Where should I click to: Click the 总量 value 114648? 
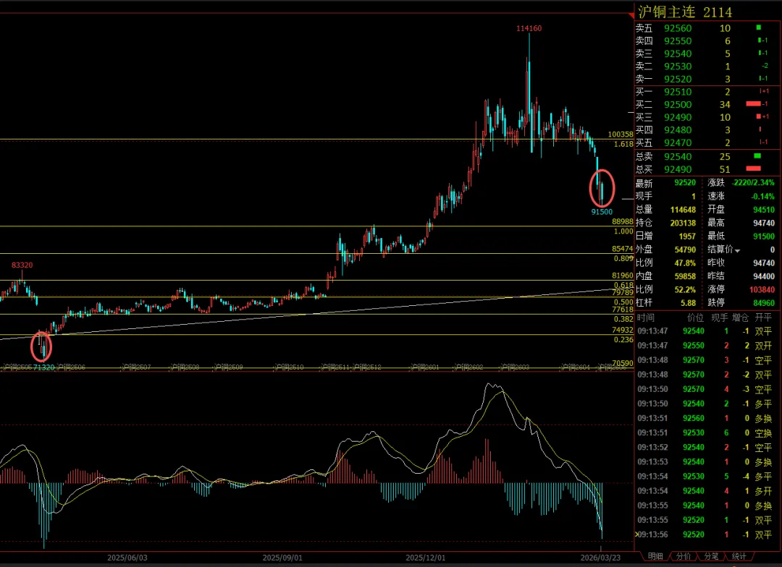[x=683, y=210]
